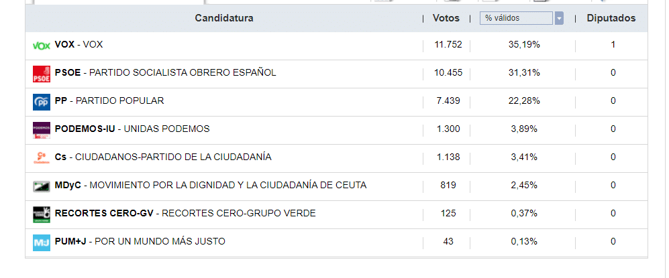669x278 pixels.
Task: Click the Ciudadanos orange logo
Action: click(42, 157)
